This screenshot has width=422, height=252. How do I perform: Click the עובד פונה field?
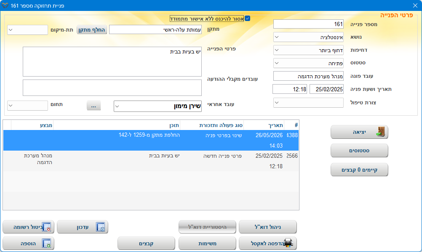tap(308, 76)
